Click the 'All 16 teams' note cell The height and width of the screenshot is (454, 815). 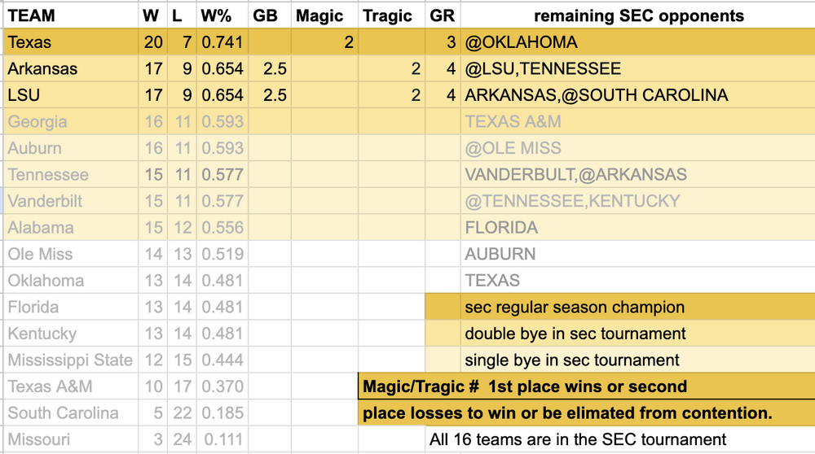(x=619, y=440)
